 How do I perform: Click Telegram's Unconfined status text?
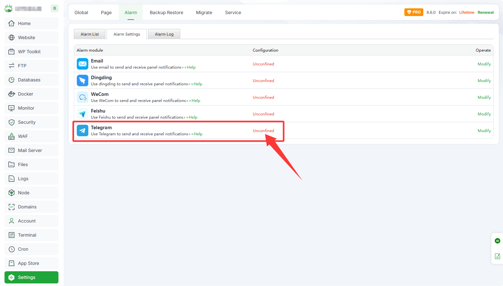[263, 130]
